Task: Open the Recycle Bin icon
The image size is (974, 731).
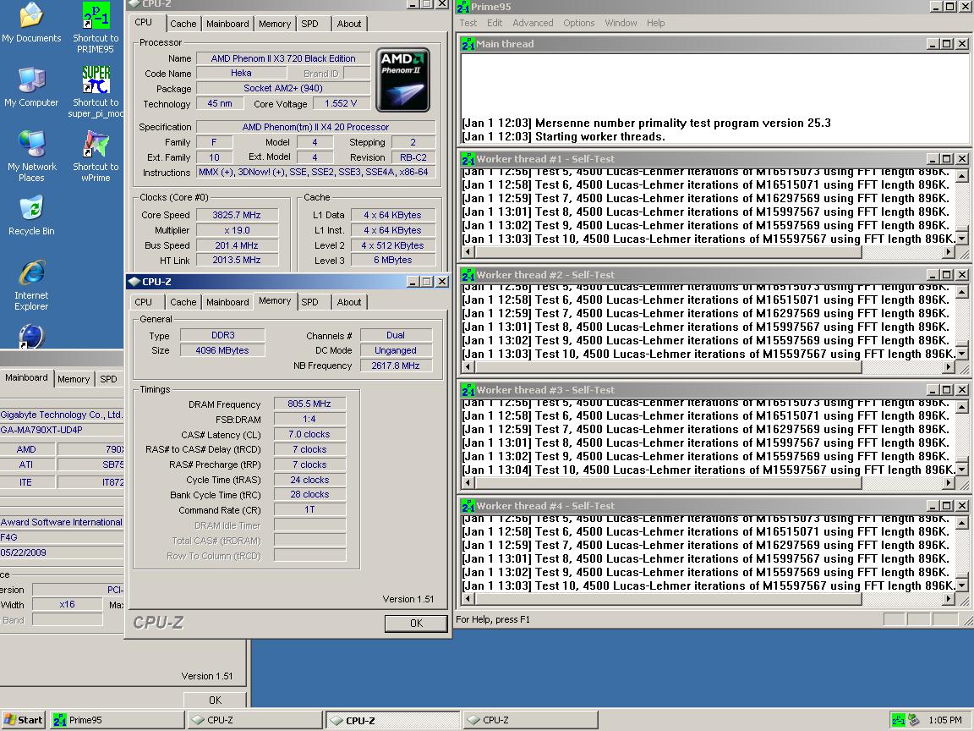Action: (x=31, y=209)
